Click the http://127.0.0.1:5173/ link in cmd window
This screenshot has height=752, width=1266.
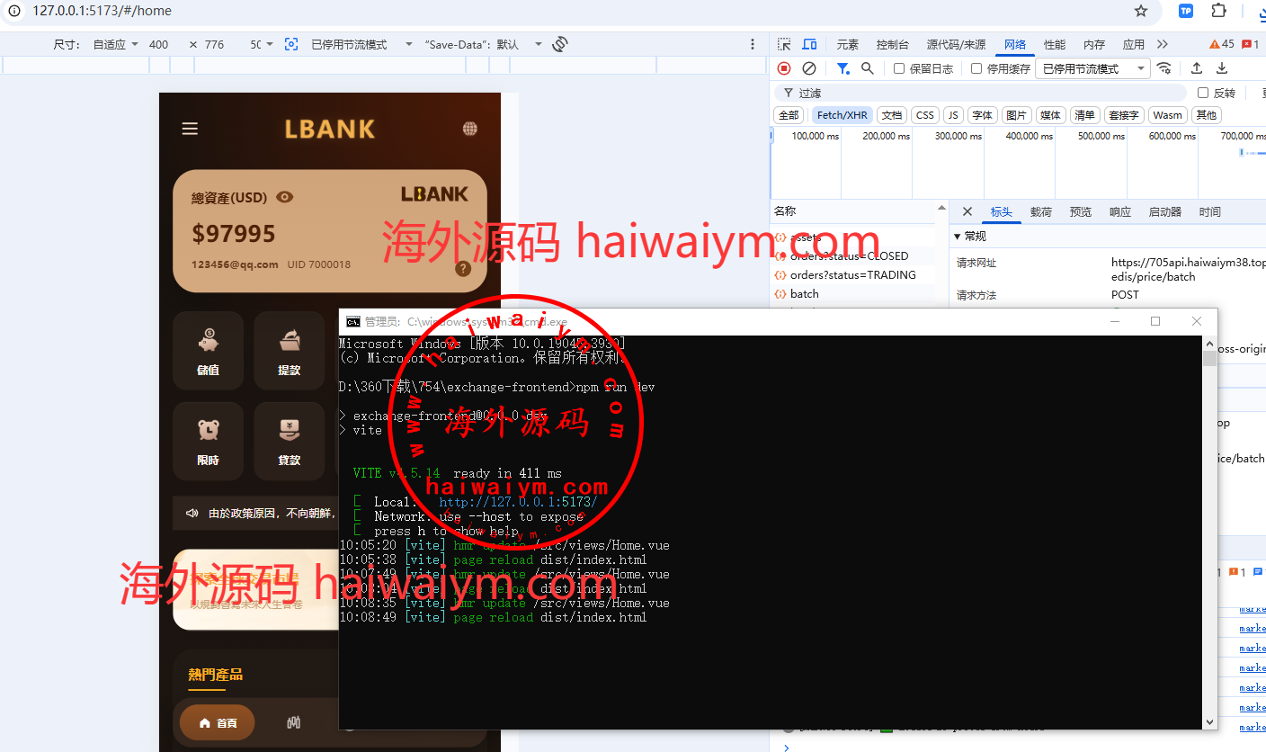click(x=517, y=502)
